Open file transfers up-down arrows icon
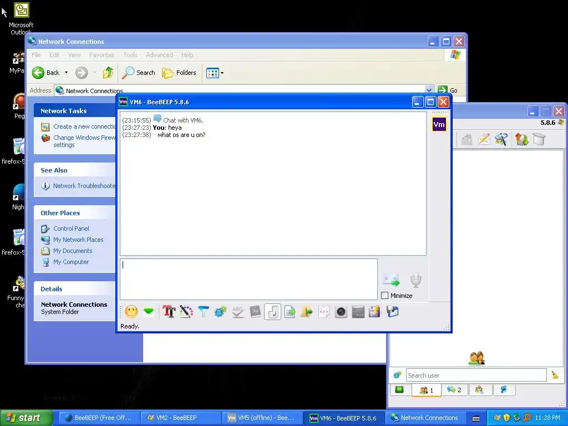Viewport: 568px width, 426px height. point(522,139)
